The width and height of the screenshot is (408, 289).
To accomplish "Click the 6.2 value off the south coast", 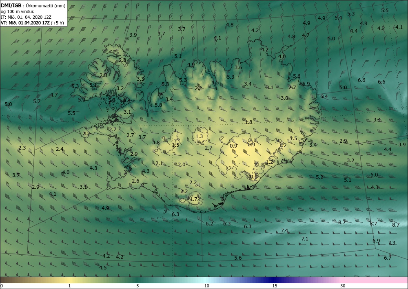I will point(209,224).
